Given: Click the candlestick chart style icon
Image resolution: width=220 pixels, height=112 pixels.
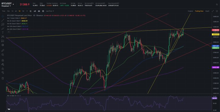Looking at the screenshot, I should 35,11.
